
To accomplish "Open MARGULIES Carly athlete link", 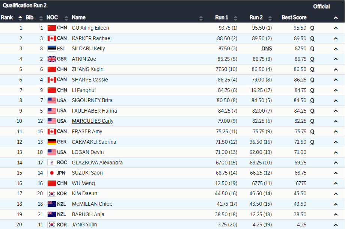I will click(92, 121).
